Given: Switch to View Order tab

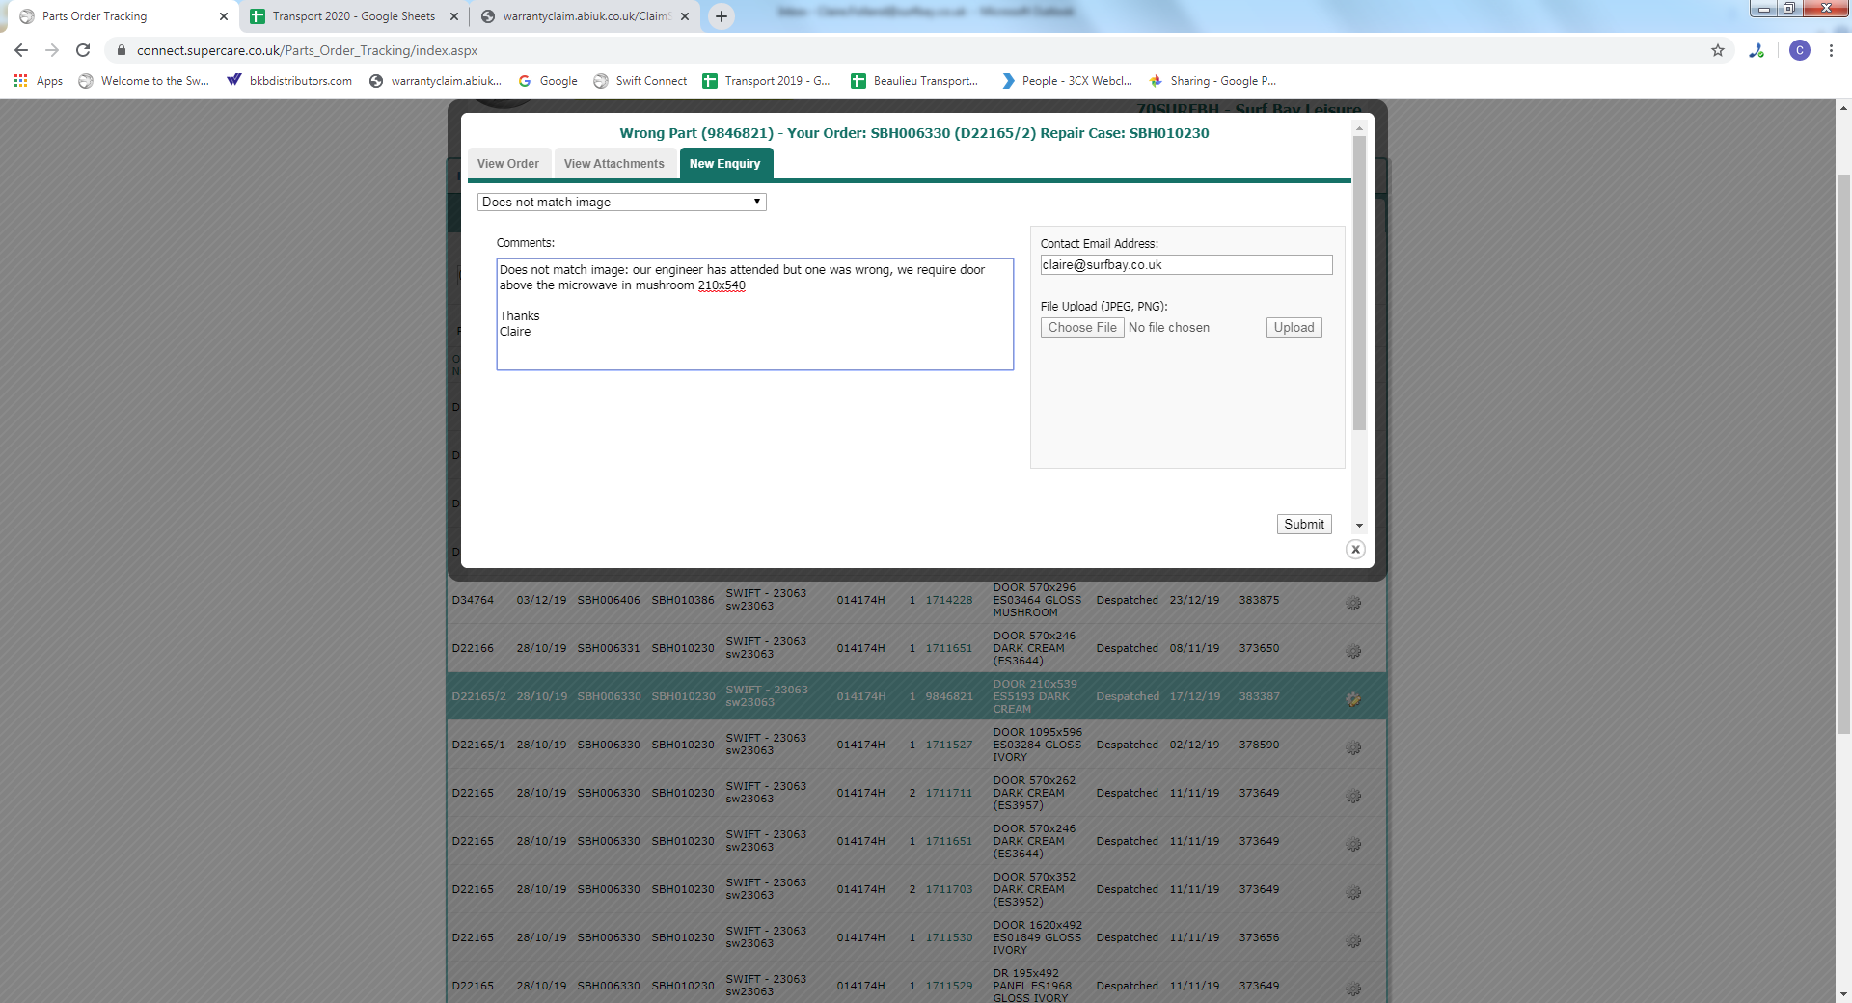Looking at the screenshot, I should coord(508,164).
